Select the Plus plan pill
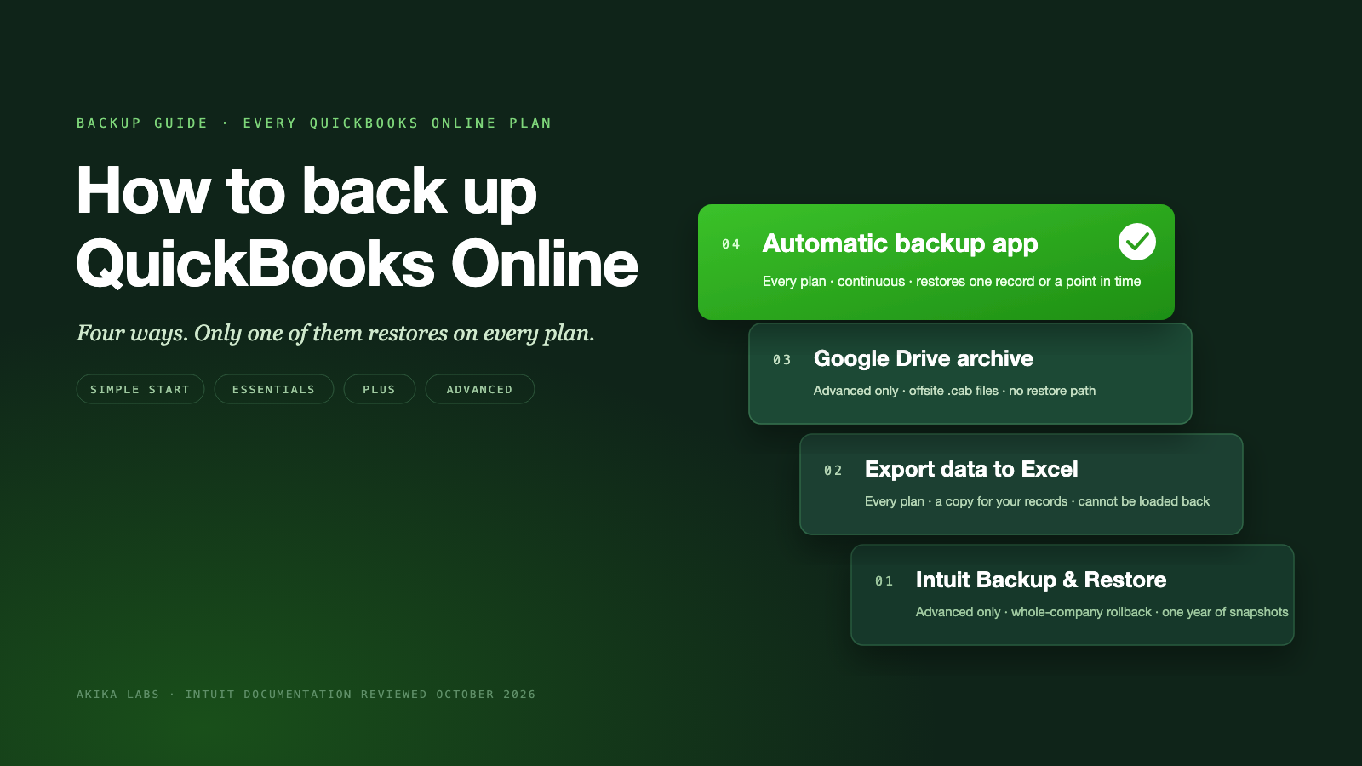 click(380, 389)
